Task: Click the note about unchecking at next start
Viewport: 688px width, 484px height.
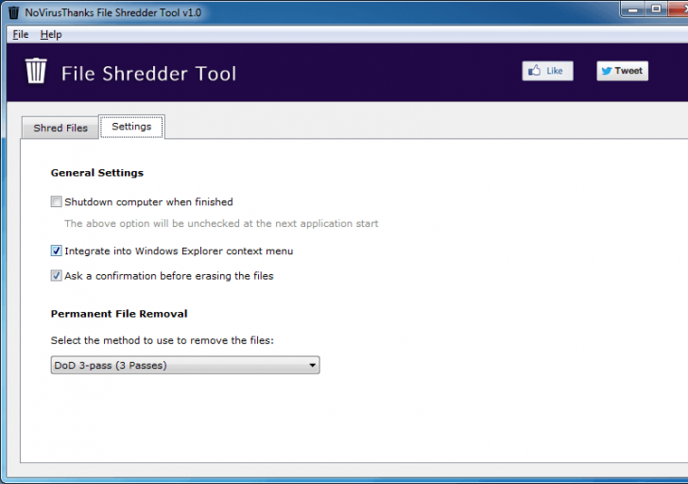Action: 221,223
